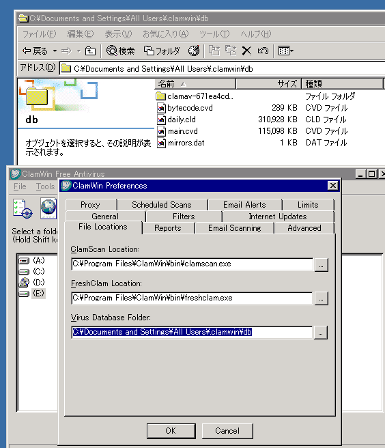
Task: Click the Back (戻る) arrow in Explorer
Action: click(x=35, y=51)
